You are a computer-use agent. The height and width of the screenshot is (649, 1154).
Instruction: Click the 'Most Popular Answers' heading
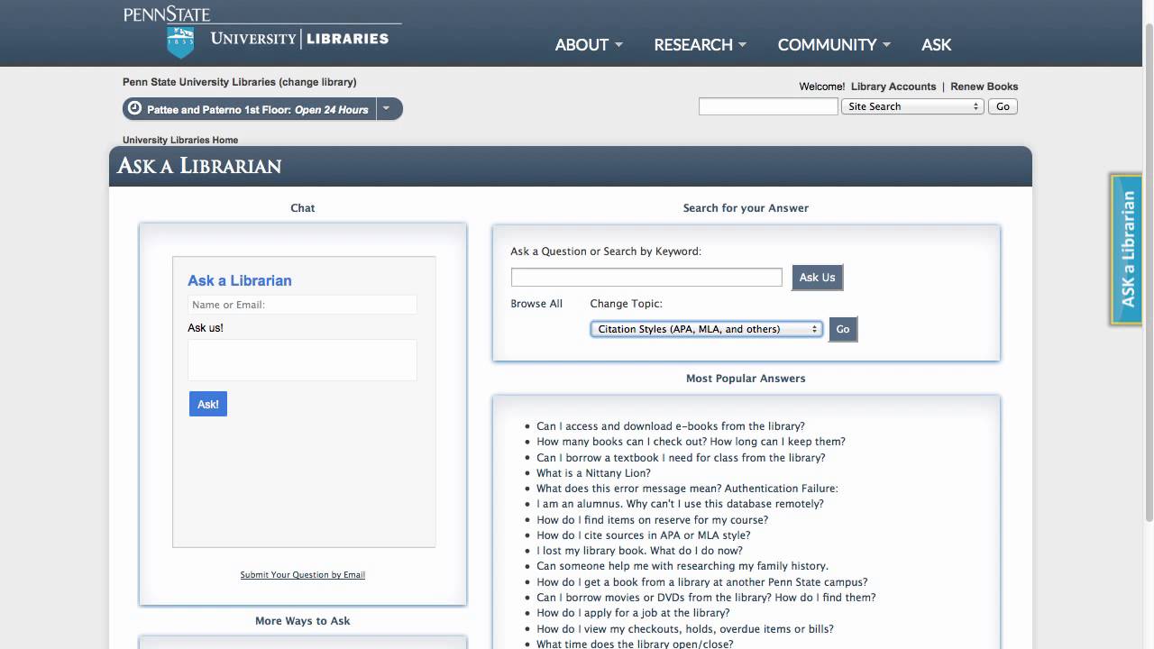point(746,379)
